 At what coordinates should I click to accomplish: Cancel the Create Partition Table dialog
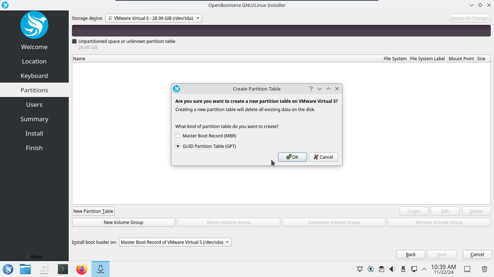click(323, 157)
